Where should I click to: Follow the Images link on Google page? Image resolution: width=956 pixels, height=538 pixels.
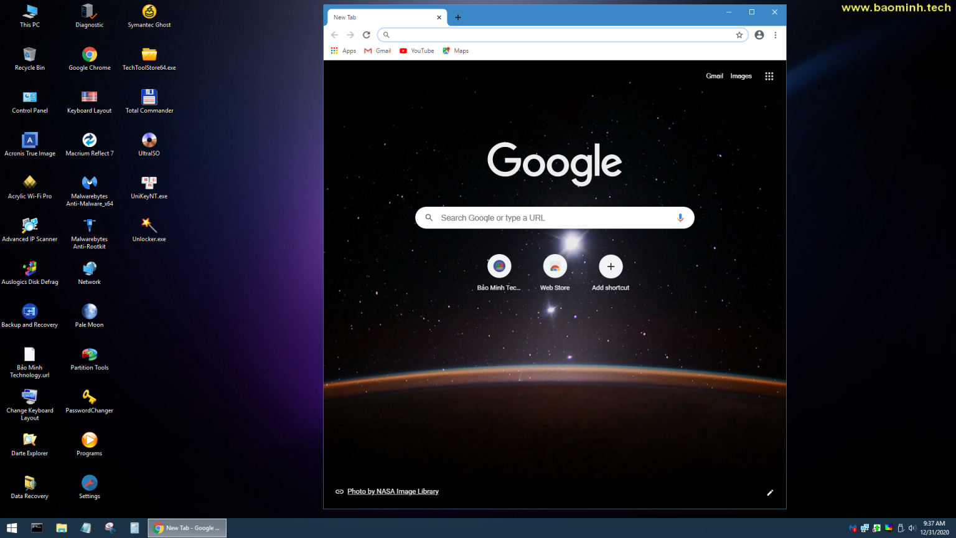point(741,76)
